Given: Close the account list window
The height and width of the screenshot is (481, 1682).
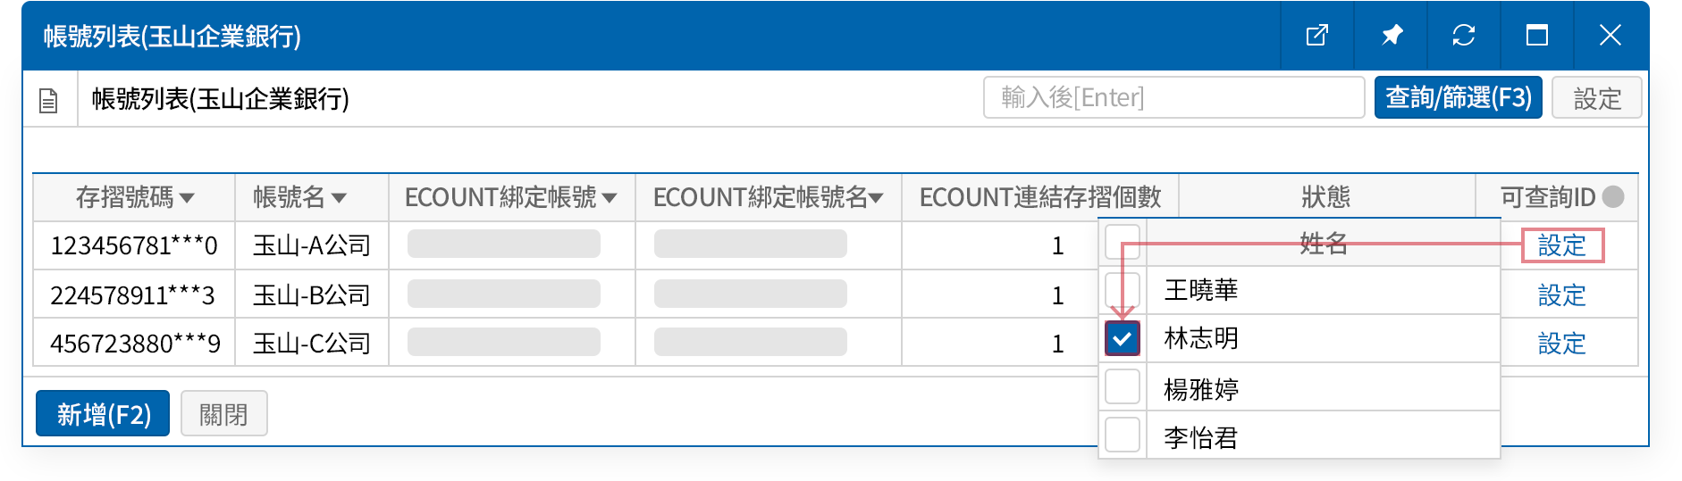Looking at the screenshot, I should pyautogui.click(x=1610, y=36).
